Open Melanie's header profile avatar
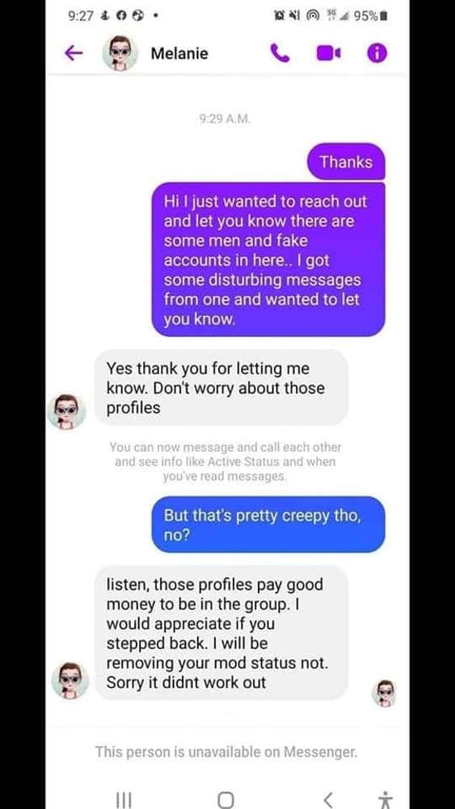The image size is (455, 809). 120,53
